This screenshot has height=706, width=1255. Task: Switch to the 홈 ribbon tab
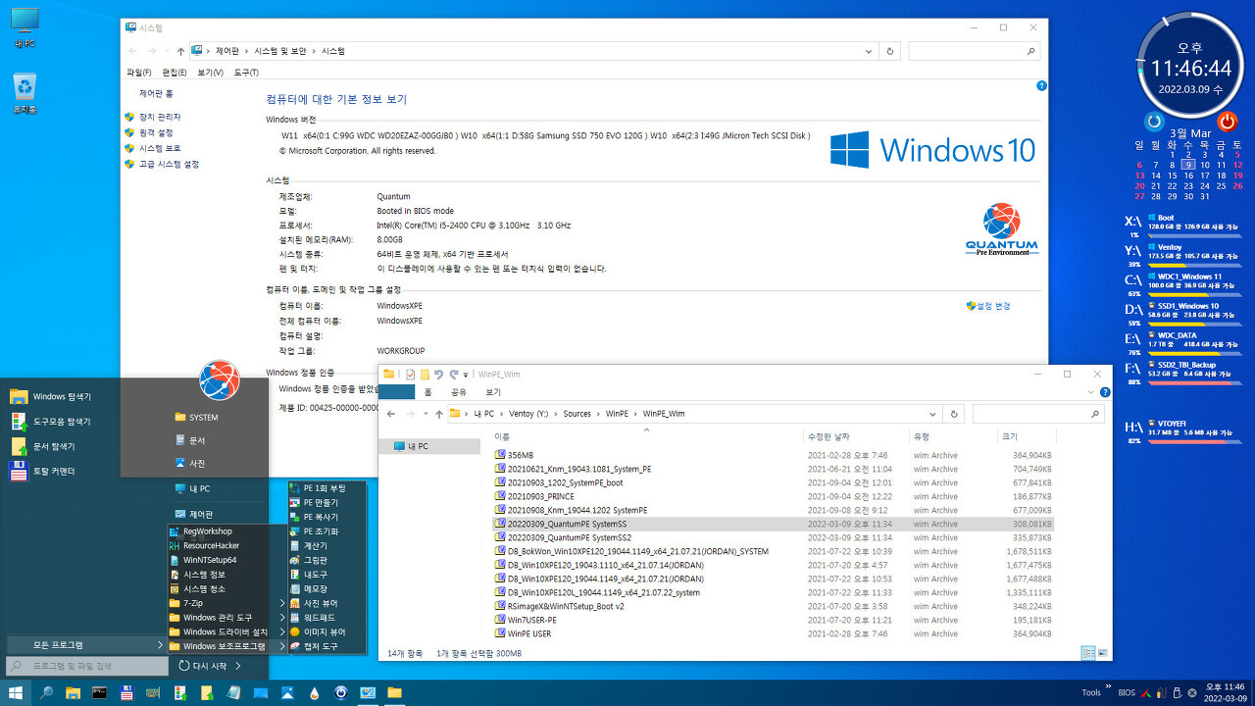pyautogui.click(x=427, y=391)
